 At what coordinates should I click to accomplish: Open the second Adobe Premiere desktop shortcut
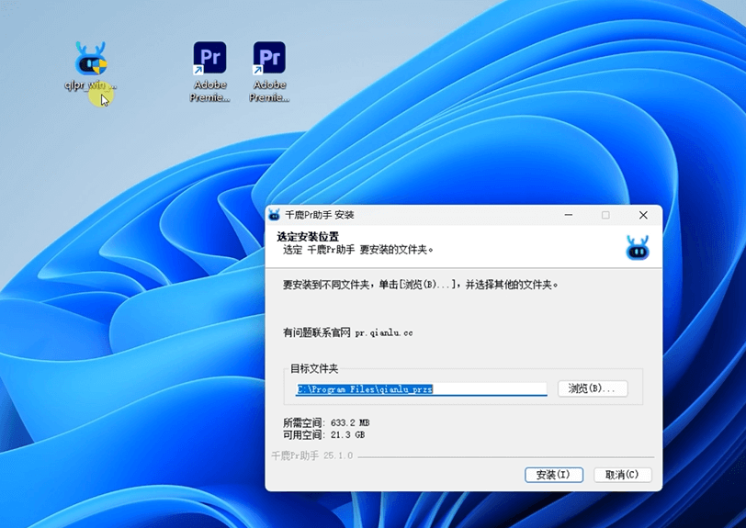269,72
